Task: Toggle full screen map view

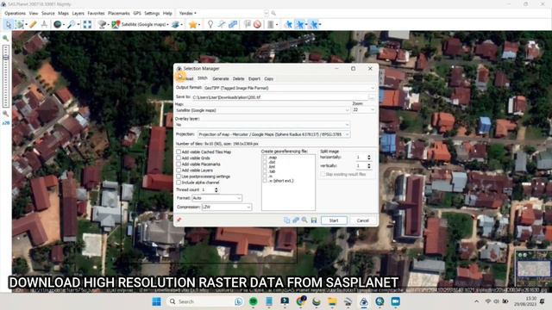Action: [x=87, y=24]
